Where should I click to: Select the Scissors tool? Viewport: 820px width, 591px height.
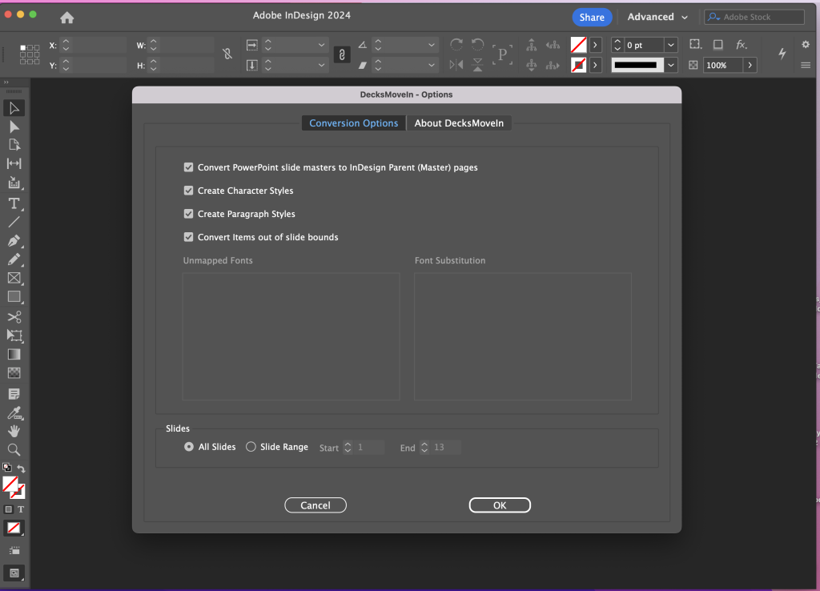click(14, 317)
